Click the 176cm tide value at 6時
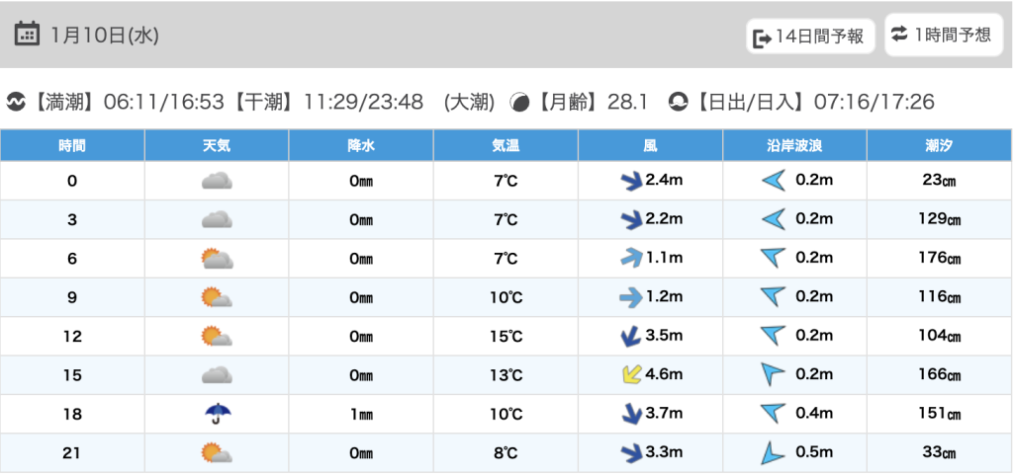The height and width of the screenshot is (475, 1013). [x=939, y=259]
